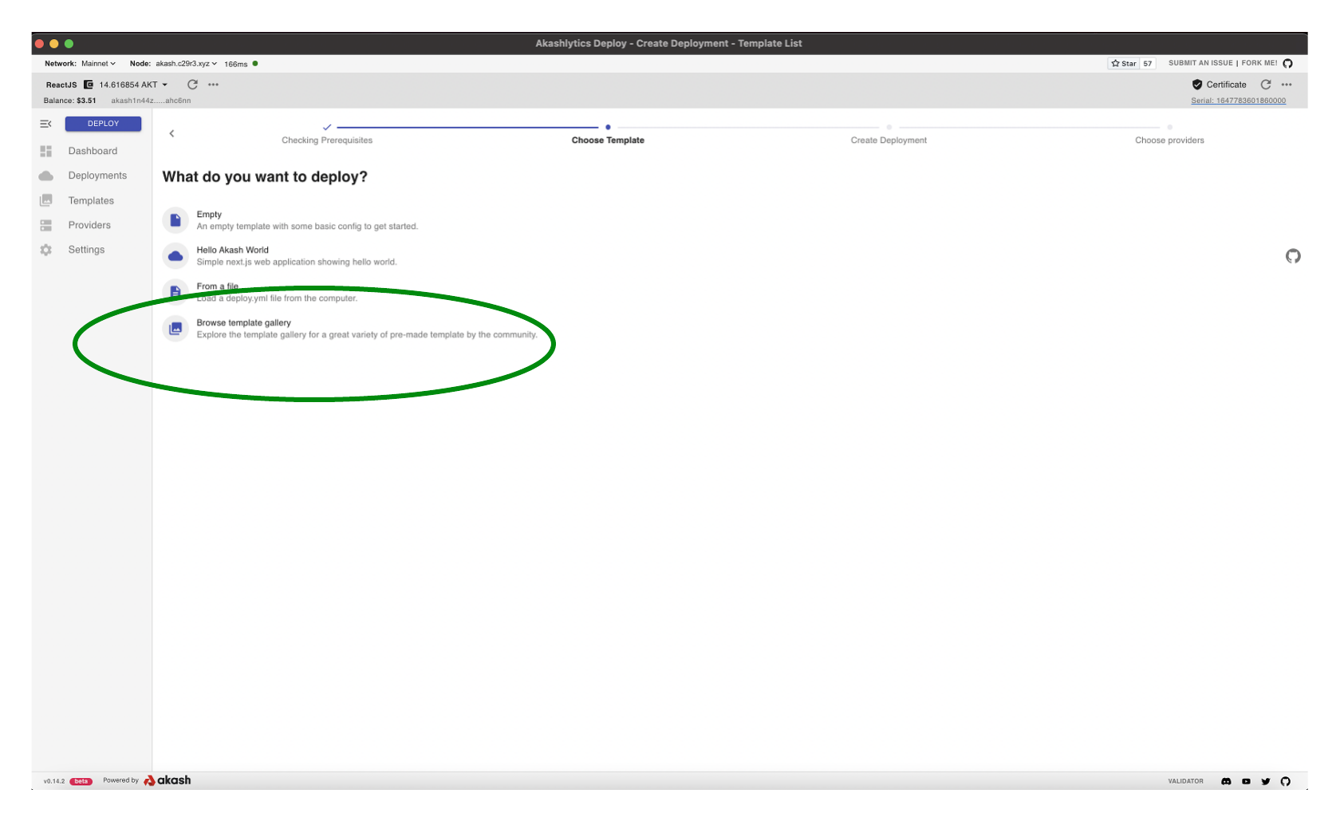Viewport: 1340px width, 821px height.
Task: Collapse the sidebar menu icon
Action: tap(45, 124)
